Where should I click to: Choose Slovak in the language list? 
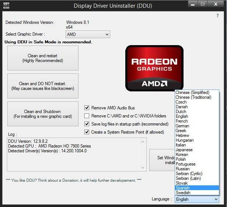(x=197, y=183)
